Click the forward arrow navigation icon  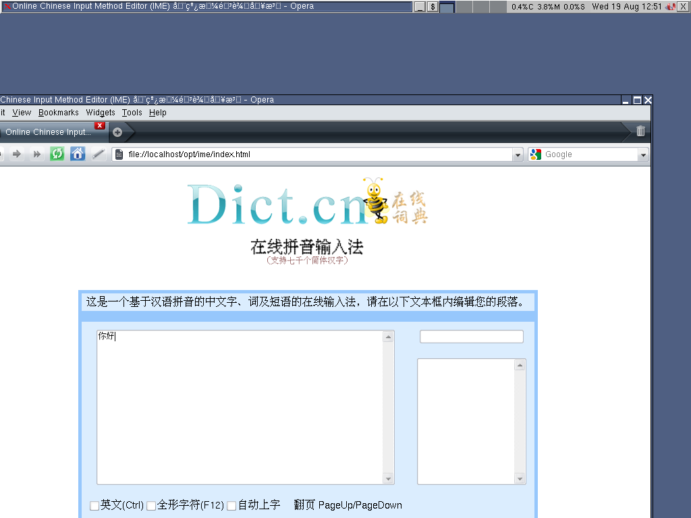(17, 154)
